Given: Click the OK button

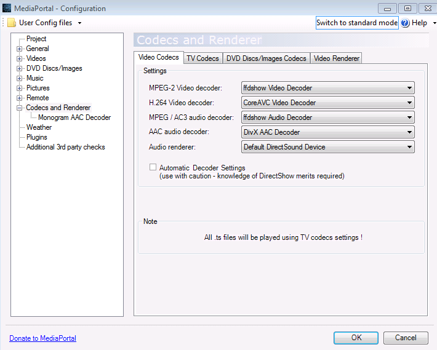Looking at the screenshot, I should click(x=356, y=338).
